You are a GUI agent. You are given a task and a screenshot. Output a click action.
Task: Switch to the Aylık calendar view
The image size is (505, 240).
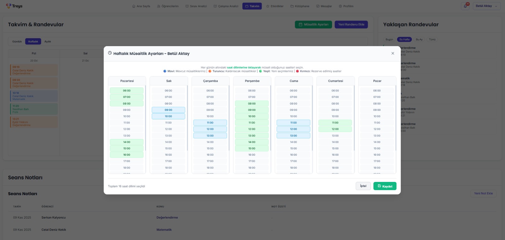(x=48, y=42)
